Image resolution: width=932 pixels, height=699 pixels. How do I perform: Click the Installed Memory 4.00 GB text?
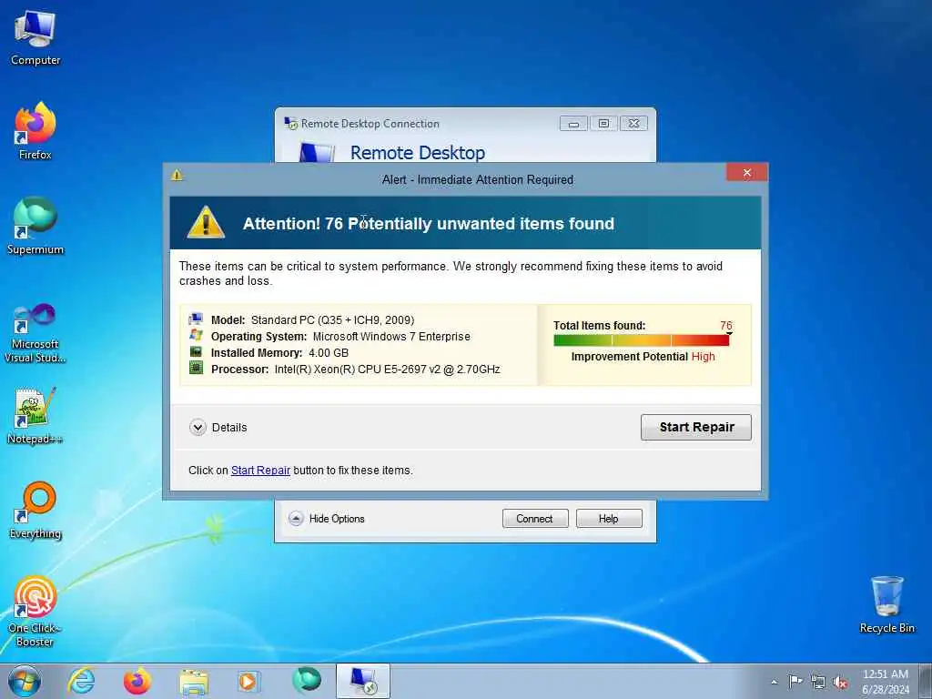[279, 352]
